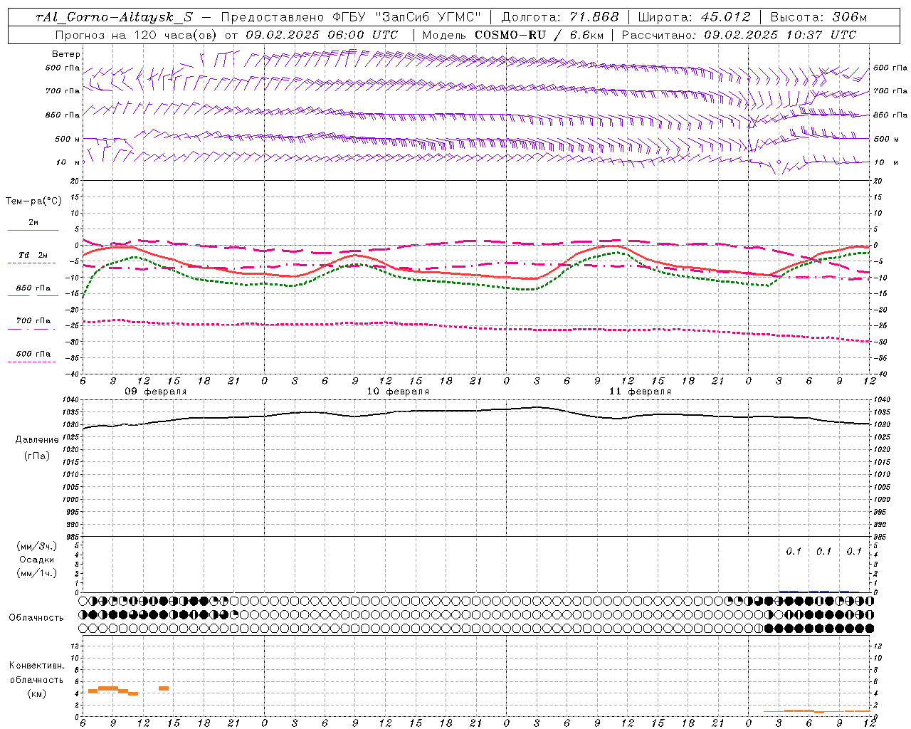Select the 500 м wind level label on the left

coord(67,139)
